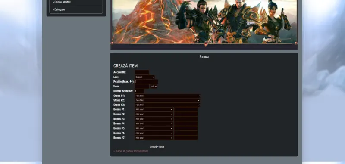Open the Bonus #3 type dropdown
345x164 pixels.
154,119
